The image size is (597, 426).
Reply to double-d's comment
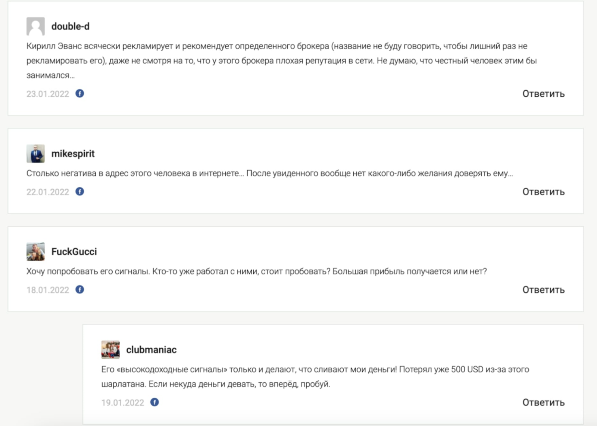(543, 94)
